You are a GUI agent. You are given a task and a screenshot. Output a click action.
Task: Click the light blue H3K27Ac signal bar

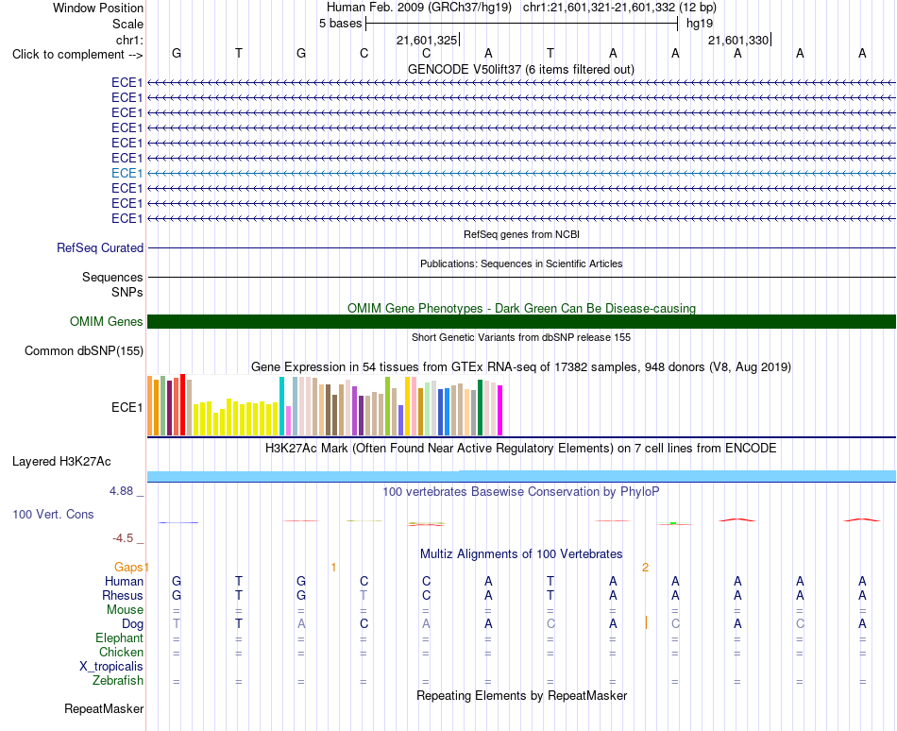pyautogui.click(x=521, y=476)
